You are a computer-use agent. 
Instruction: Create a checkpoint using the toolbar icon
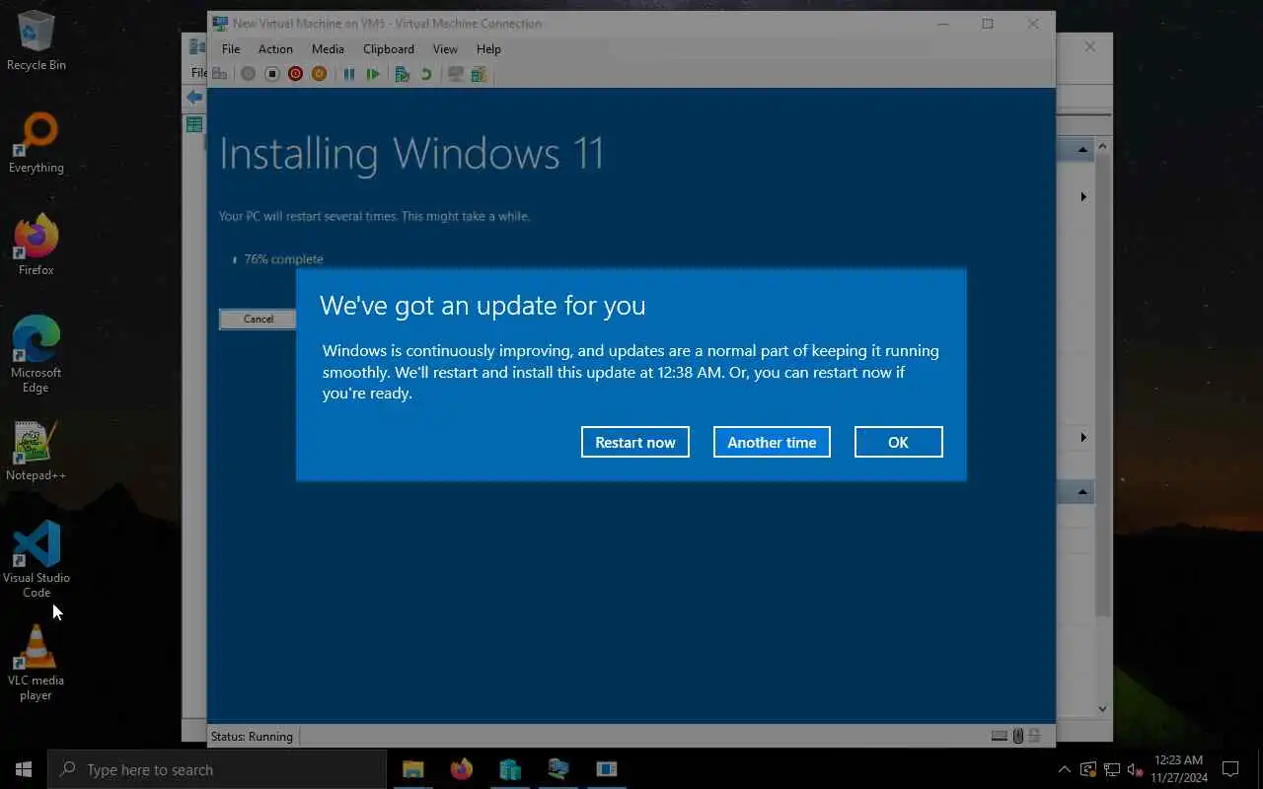pyautogui.click(x=402, y=74)
